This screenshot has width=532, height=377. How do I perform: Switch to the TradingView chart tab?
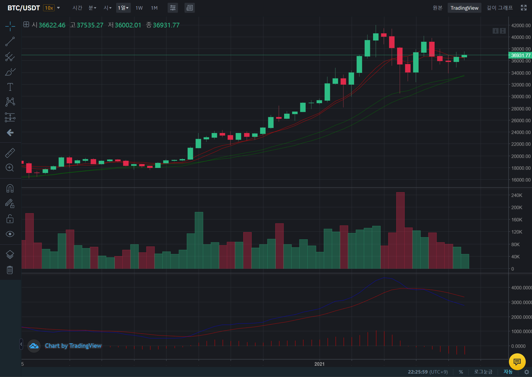pos(464,8)
